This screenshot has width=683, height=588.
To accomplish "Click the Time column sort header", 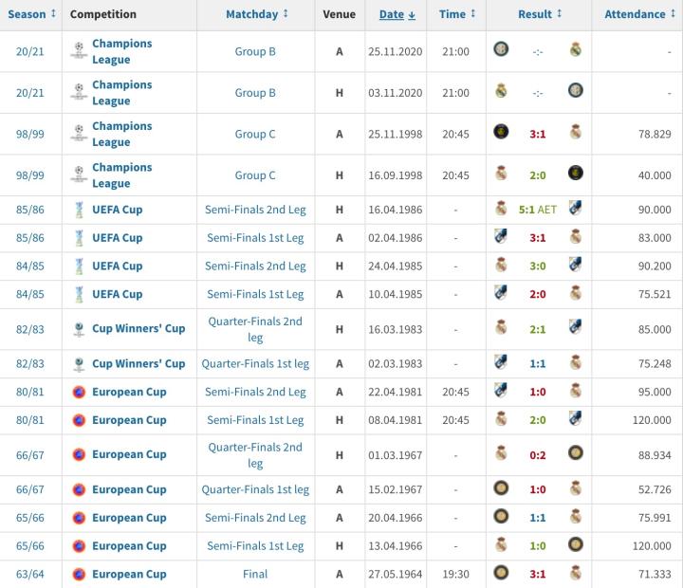I will pos(458,14).
